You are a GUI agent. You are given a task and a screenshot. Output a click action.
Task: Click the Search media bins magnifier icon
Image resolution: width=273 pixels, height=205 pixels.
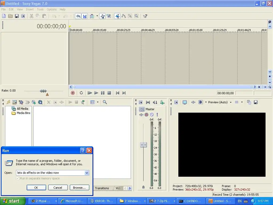[x=105, y=102]
